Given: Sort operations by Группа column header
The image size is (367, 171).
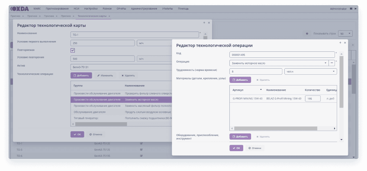Looking at the screenshot, I should (x=78, y=86).
